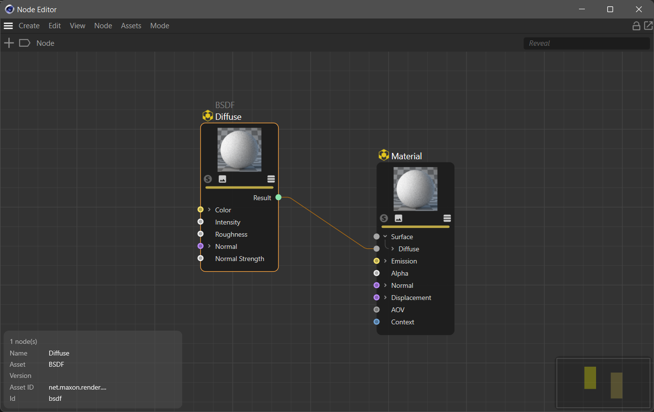This screenshot has width=654, height=412.
Task: Select the Diffuse node title
Action: pyautogui.click(x=228, y=117)
